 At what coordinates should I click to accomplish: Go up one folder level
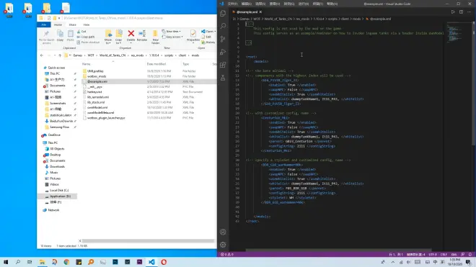coord(60,55)
